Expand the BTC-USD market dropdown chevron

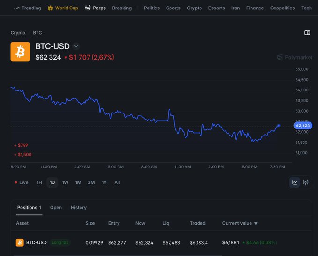(x=76, y=46)
